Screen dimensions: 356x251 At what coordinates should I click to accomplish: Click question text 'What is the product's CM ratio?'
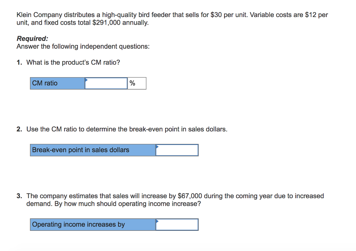click(73, 63)
